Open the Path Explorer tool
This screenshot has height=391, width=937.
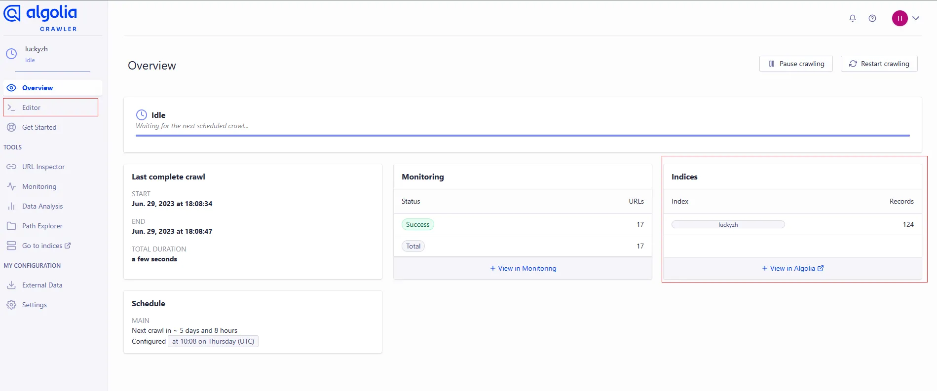click(x=53, y=226)
